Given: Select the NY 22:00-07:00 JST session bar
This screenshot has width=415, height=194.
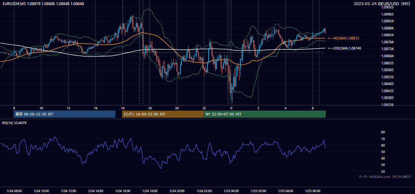Looking at the screenshot, I should [264, 114].
